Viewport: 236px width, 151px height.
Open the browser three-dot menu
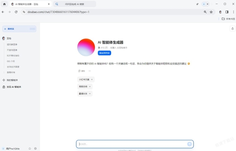pos(233,12)
